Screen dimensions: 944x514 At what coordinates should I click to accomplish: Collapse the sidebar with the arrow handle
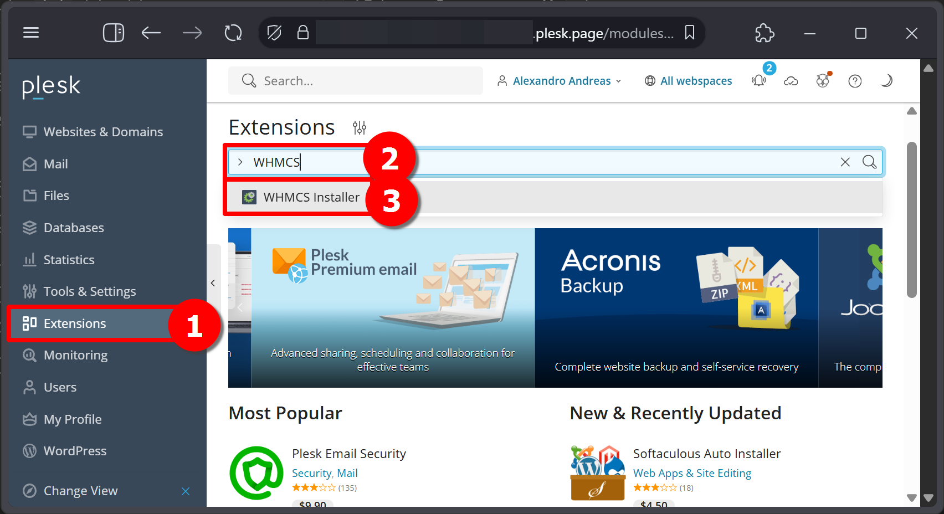click(x=213, y=283)
